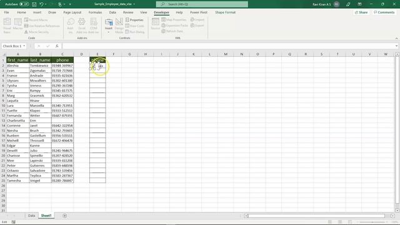Switch to the View tab
This screenshot has width=400, height=225.
coord(144,12)
